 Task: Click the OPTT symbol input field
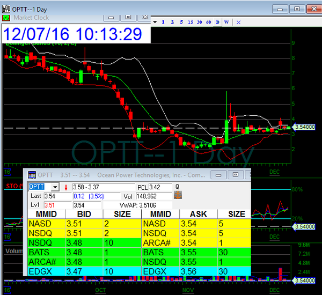[37, 187]
